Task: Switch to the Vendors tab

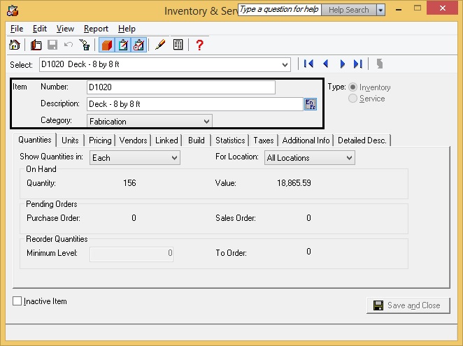Action: [133, 140]
